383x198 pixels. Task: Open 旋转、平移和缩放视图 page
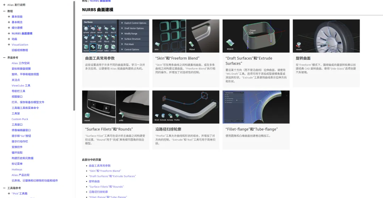pos(25,74)
